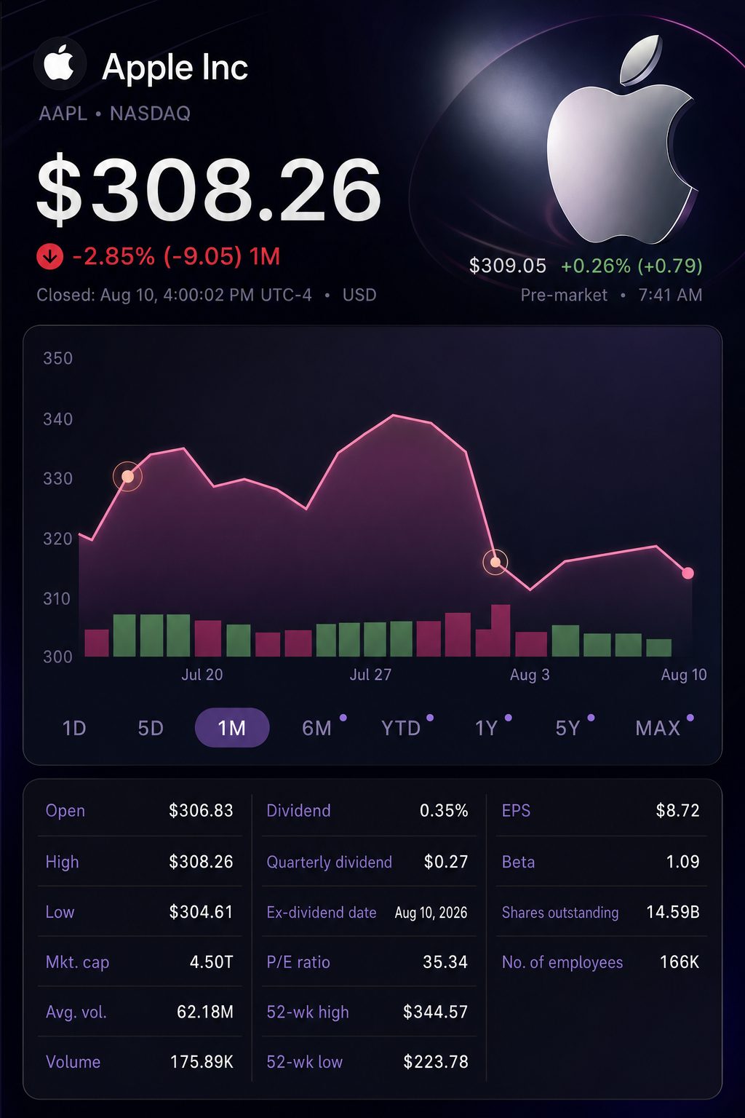Click the Closed: Aug 10 timestamp
The height and width of the screenshot is (1118, 745).
(207, 295)
